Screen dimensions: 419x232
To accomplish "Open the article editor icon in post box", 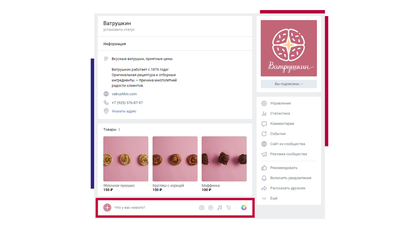I will tap(229, 208).
